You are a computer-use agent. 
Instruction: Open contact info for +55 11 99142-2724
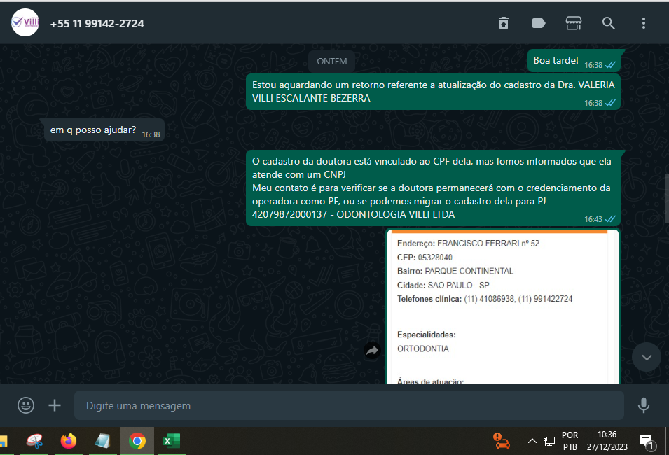click(x=97, y=24)
